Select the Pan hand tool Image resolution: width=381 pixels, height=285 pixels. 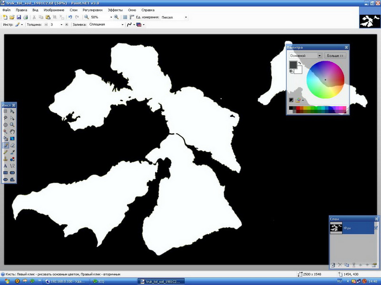tap(12, 132)
